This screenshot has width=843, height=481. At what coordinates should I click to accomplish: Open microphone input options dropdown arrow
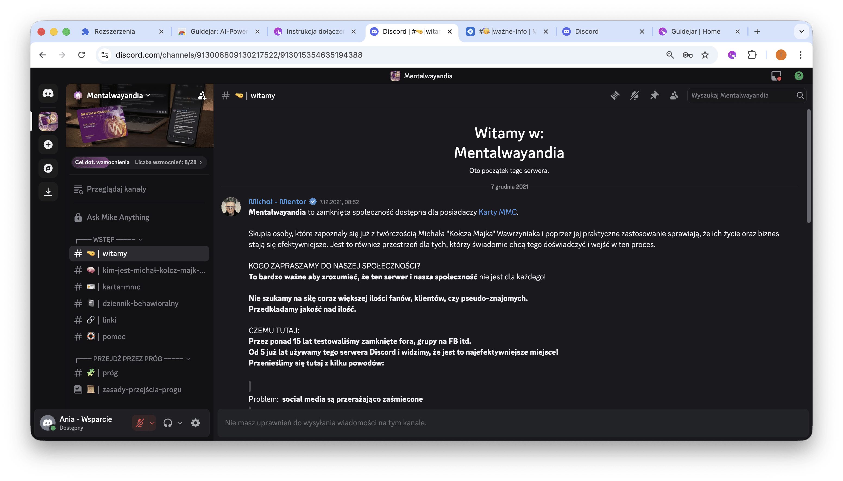pos(152,423)
